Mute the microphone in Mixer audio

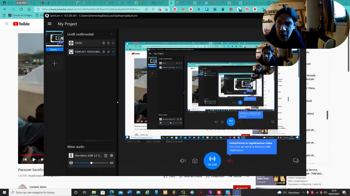tap(71, 163)
